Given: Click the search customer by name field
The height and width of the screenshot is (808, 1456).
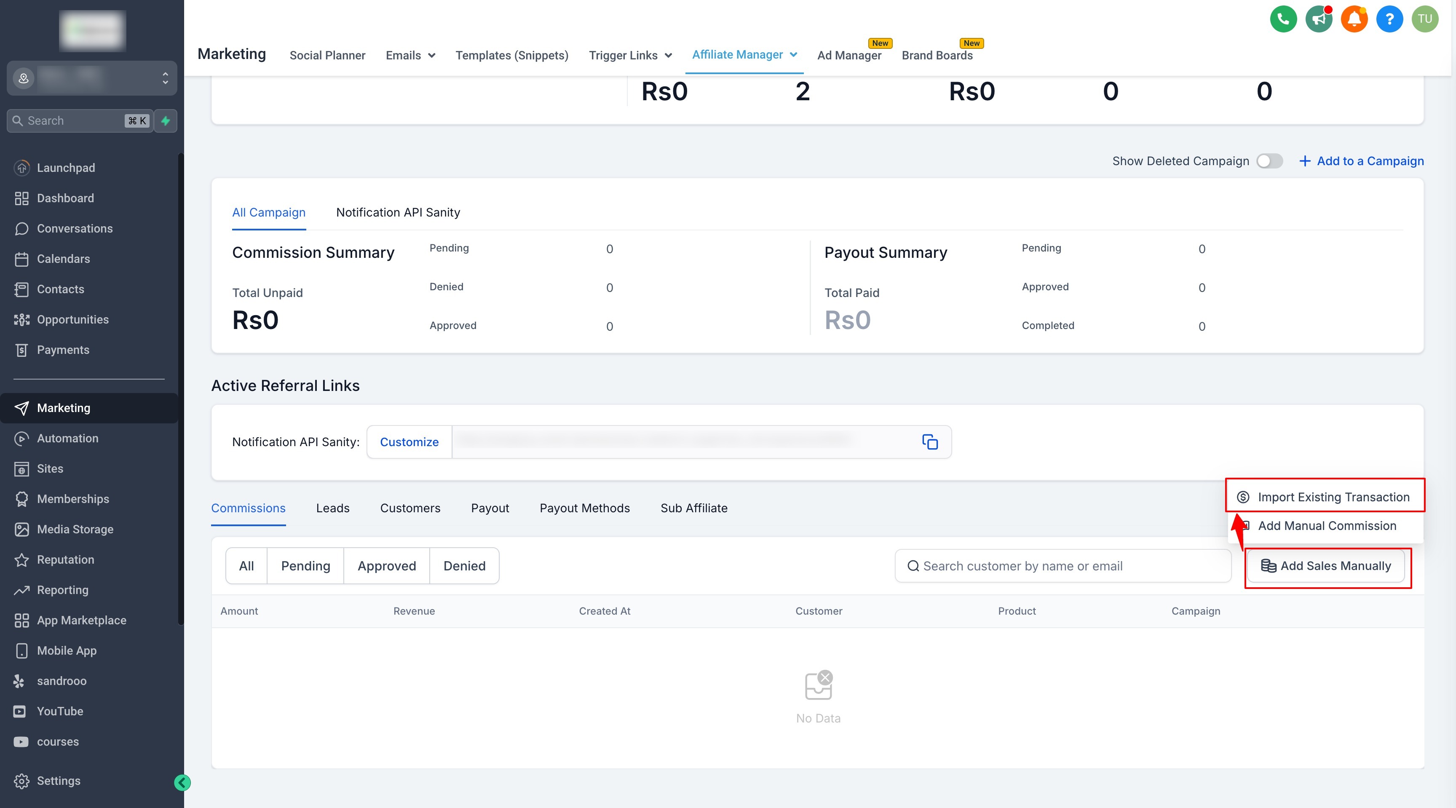Looking at the screenshot, I should tap(1063, 566).
